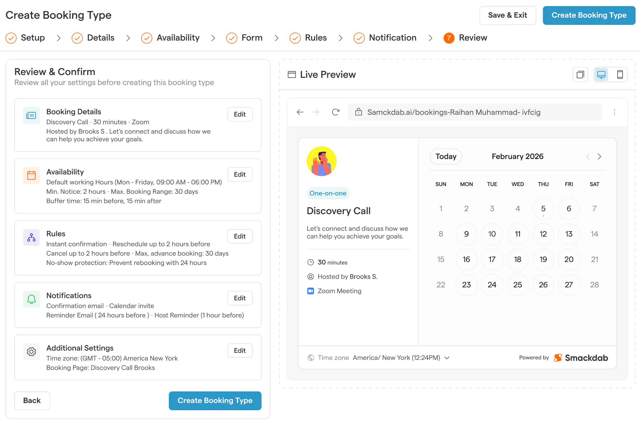640x424 pixels.
Task: Click top Create Booking Type button
Action: click(589, 15)
